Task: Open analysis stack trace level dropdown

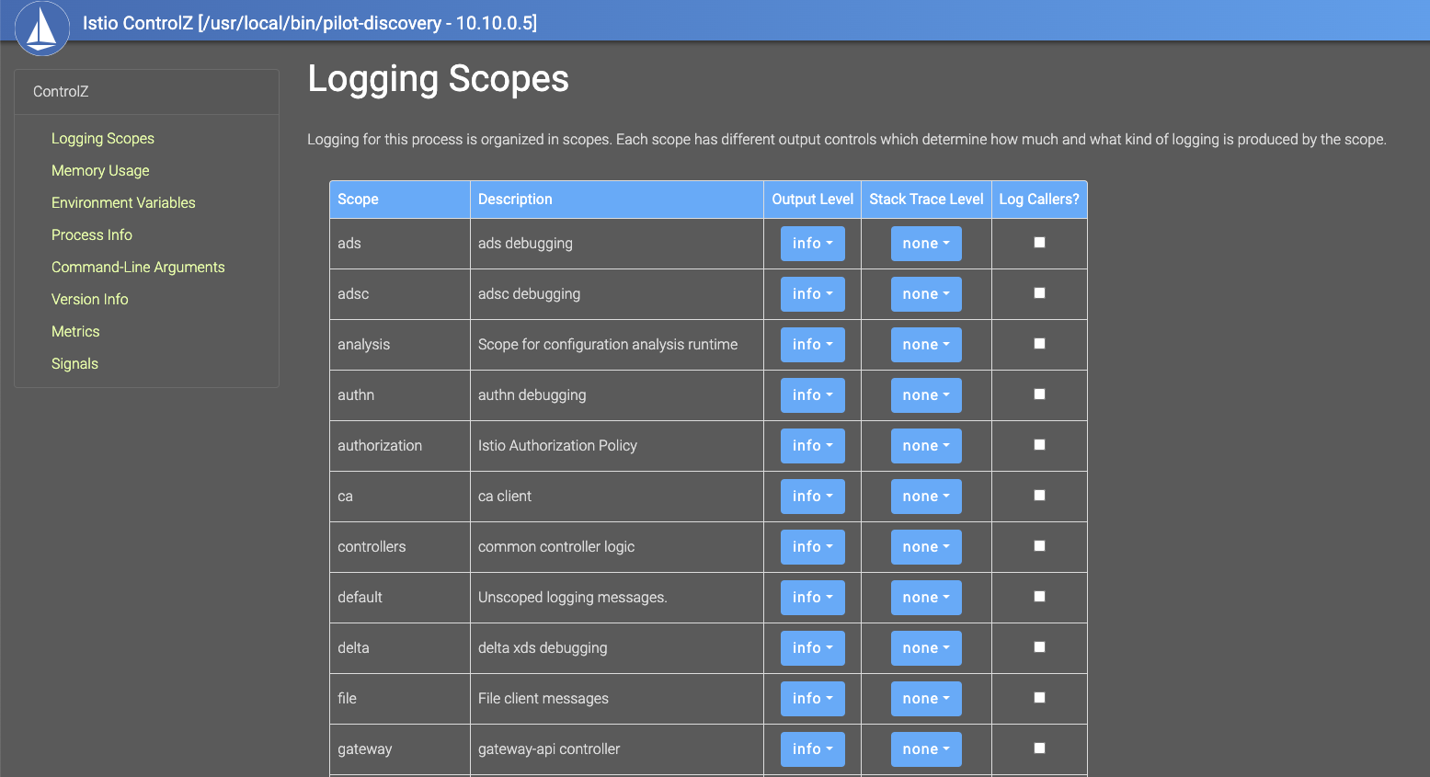Action: [926, 345]
